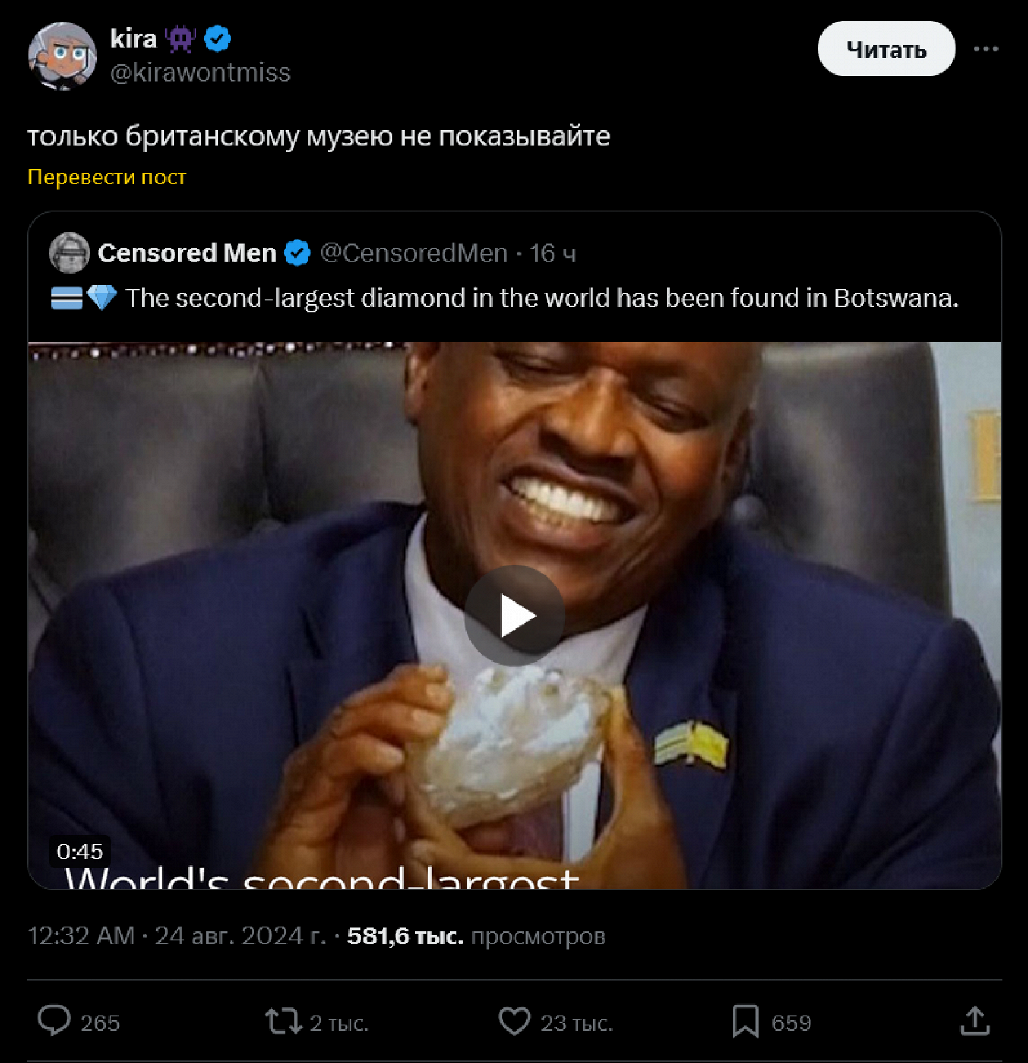Open the quoted post text about Botswana
1028x1063 pixels.
541,298
